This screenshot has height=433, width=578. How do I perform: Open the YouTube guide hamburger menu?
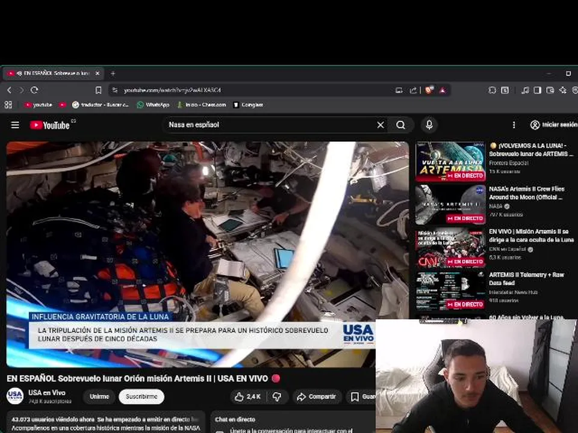(14, 125)
